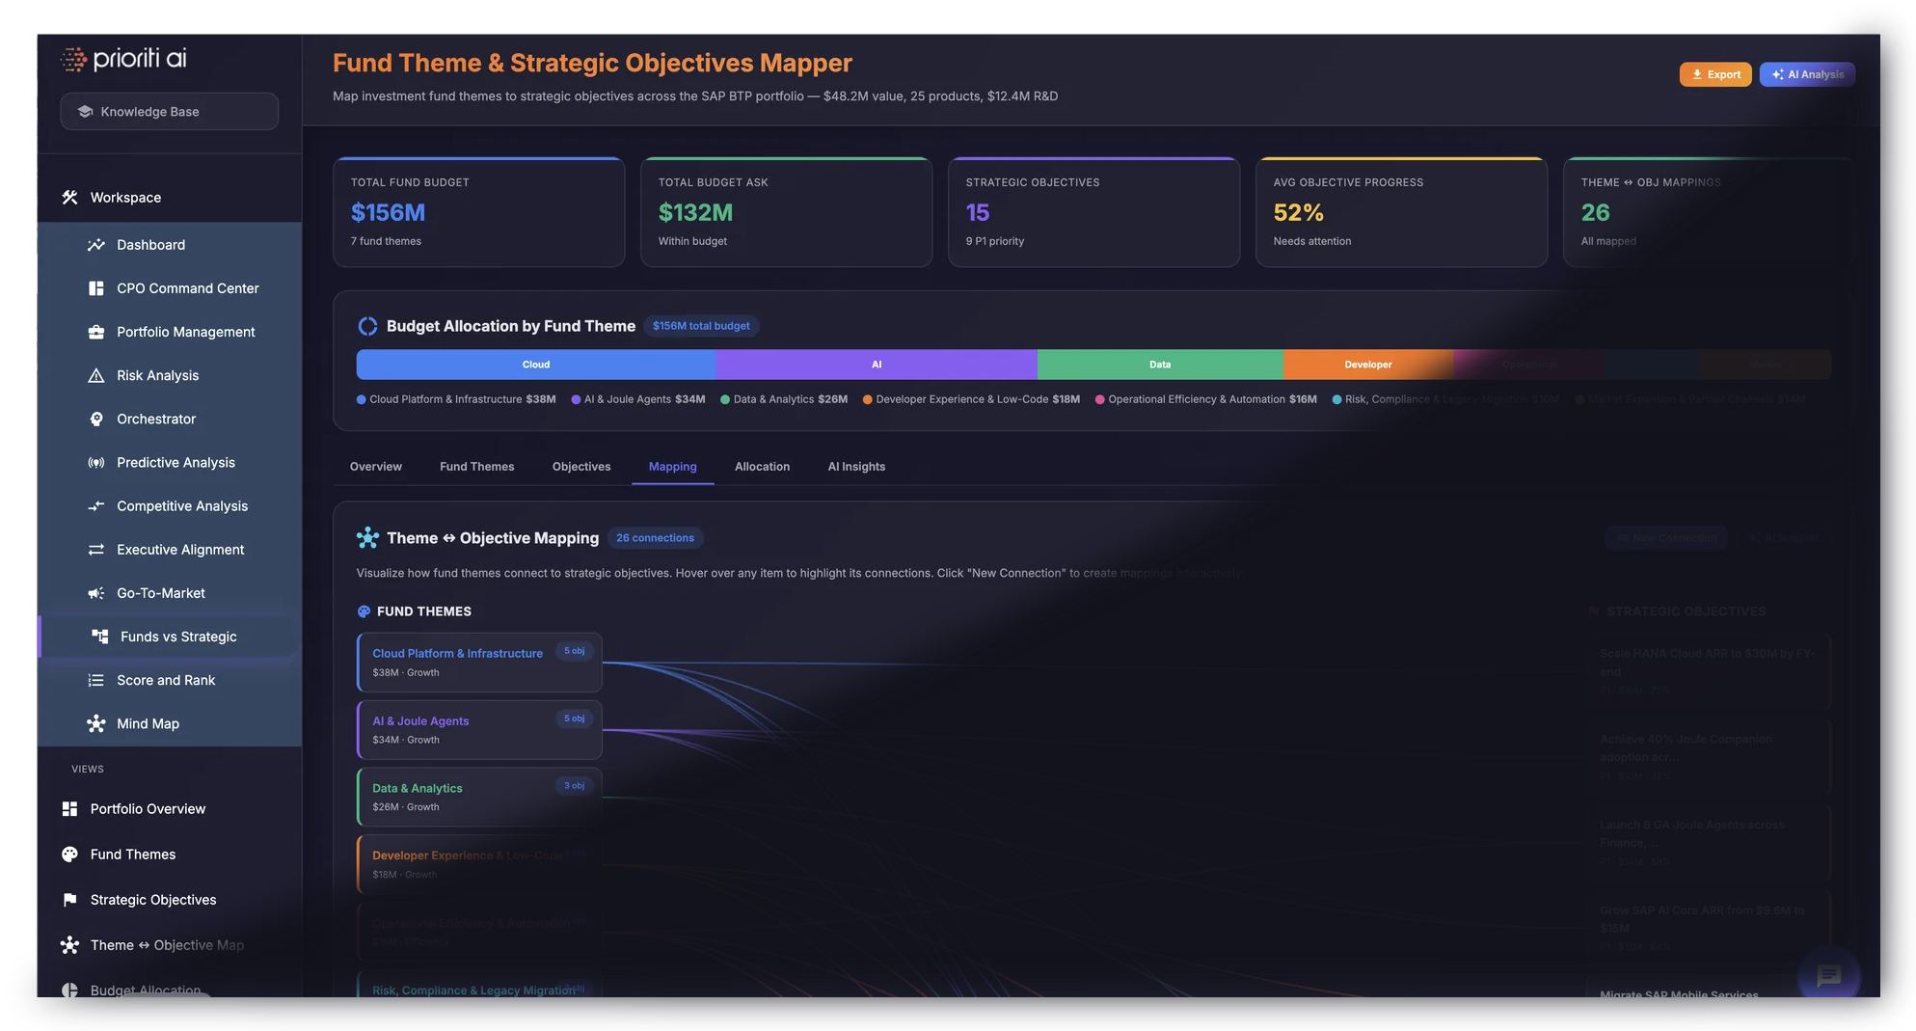Switch to the Fund Themes tab
The width and height of the screenshot is (1916, 1031).
tap(476, 467)
